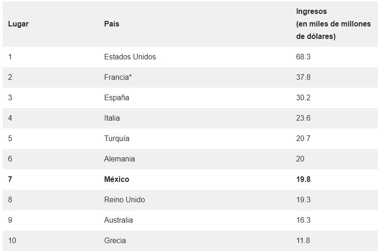
Task: Click the 'País' column header
Action: coord(112,24)
